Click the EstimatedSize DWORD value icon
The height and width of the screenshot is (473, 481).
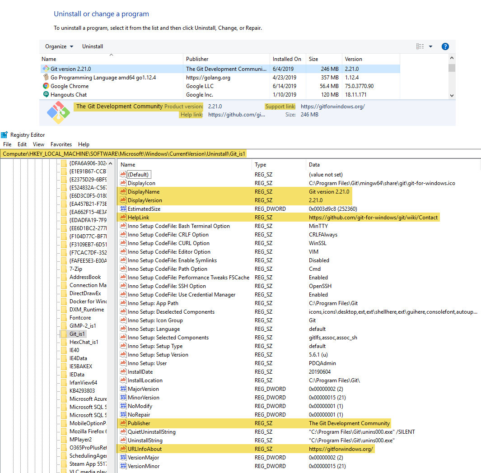click(123, 209)
